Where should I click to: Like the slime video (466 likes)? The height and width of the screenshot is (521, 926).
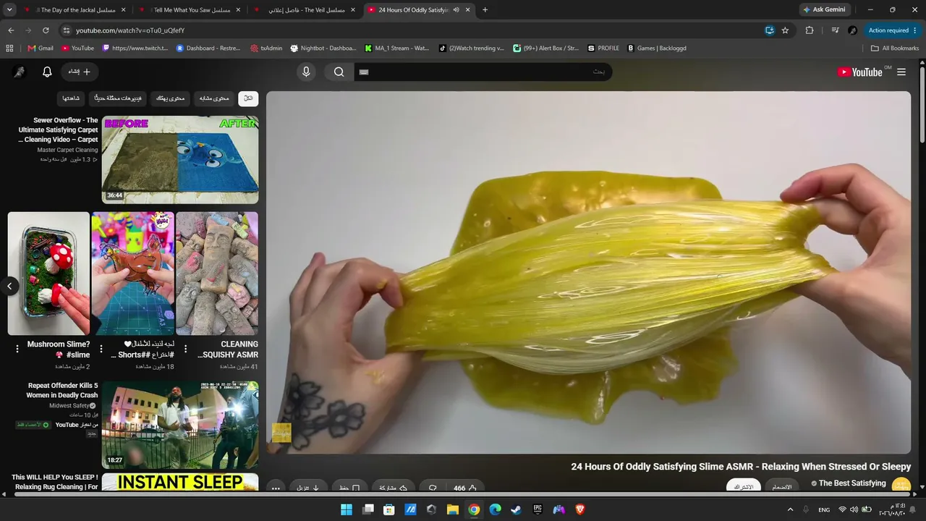coord(465,488)
